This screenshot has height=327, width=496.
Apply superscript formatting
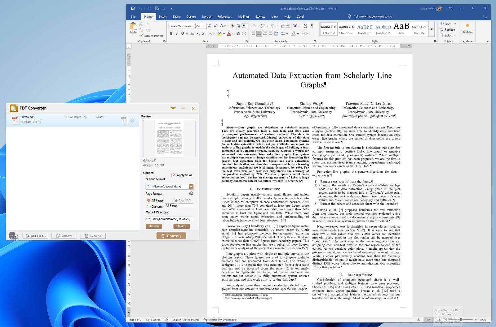[204, 33]
